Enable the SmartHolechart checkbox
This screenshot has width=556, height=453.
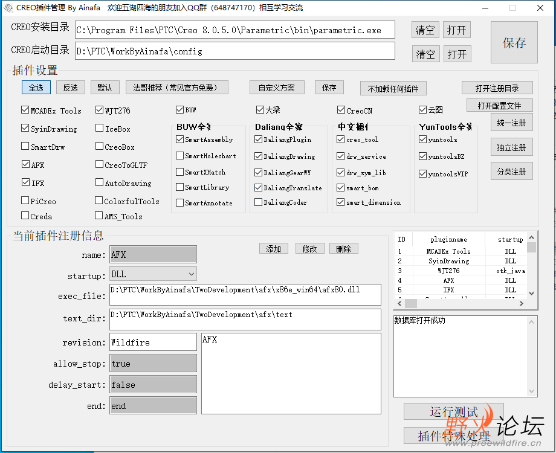[179, 156]
